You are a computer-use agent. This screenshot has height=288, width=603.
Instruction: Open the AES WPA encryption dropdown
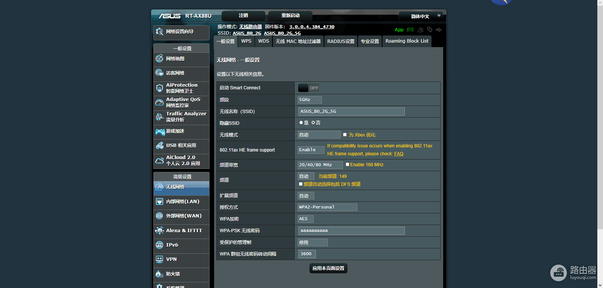coord(305,219)
